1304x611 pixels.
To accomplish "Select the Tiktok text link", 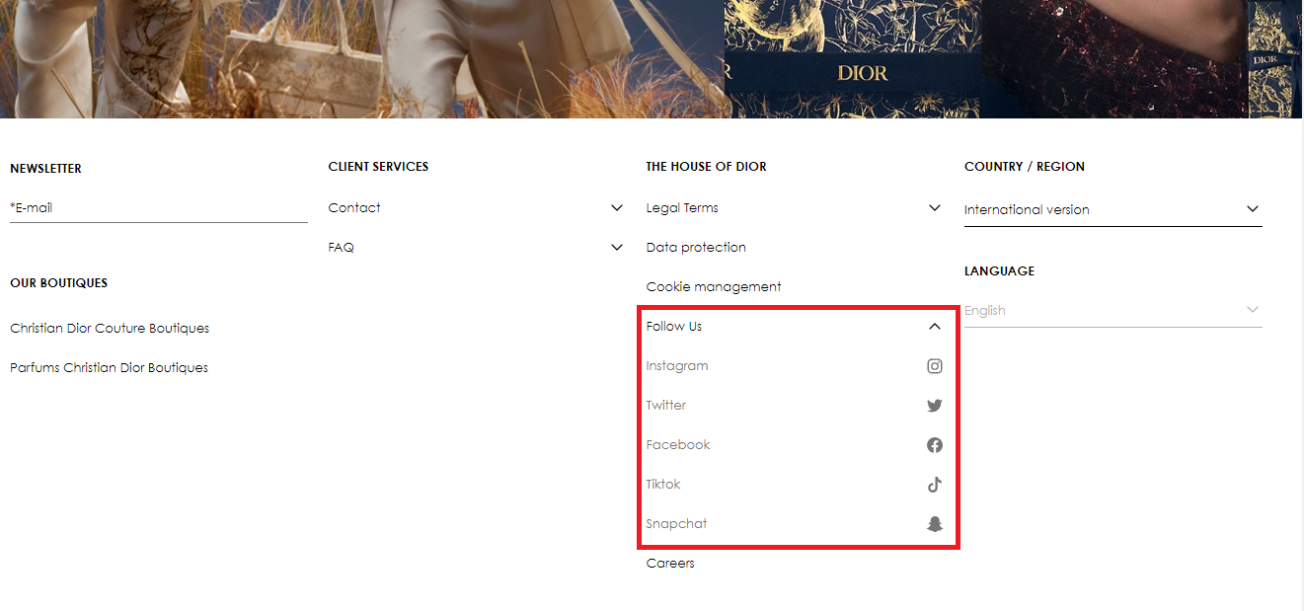I will (663, 485).
